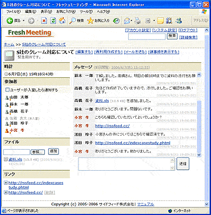Click the message list scrollbar down arrow
The width and height of the screenshot is (211, 215).
[199, 154]
